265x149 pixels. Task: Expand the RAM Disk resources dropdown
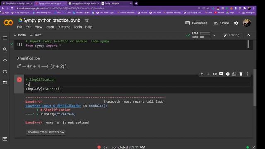[214, 35]
